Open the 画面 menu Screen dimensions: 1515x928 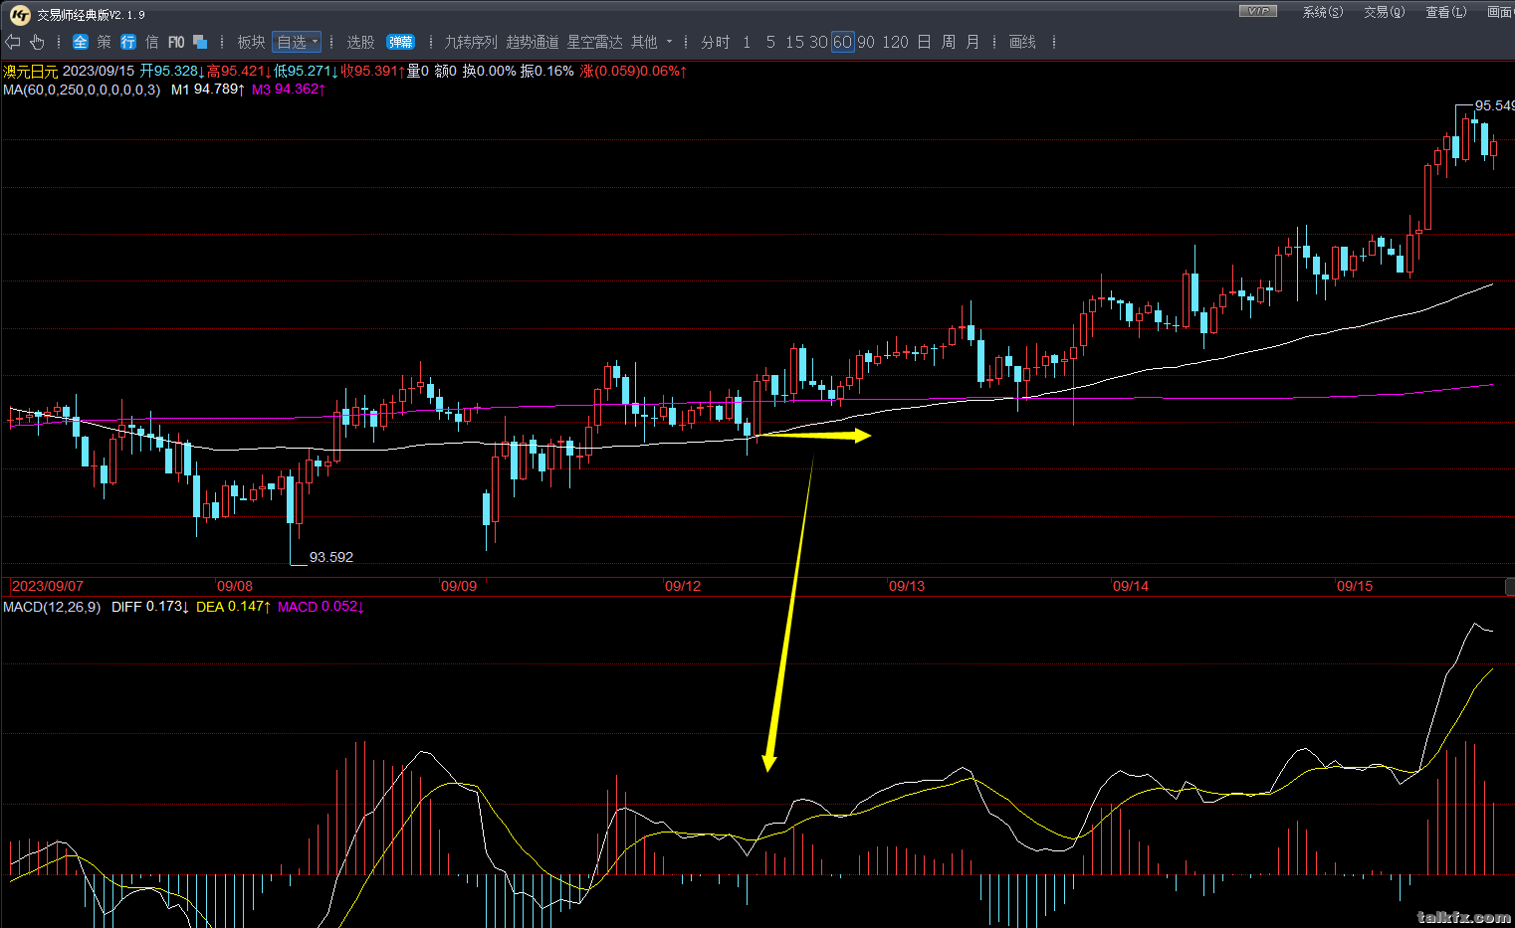pos(1500,12)
